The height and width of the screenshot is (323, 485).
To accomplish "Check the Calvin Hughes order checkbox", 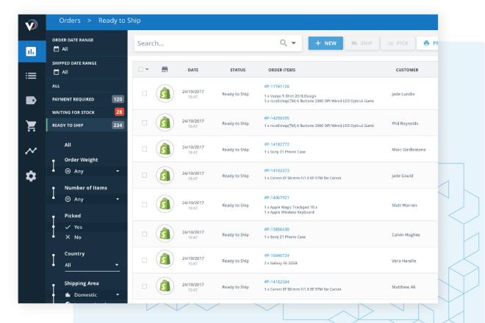I will (x=144, y=233).
